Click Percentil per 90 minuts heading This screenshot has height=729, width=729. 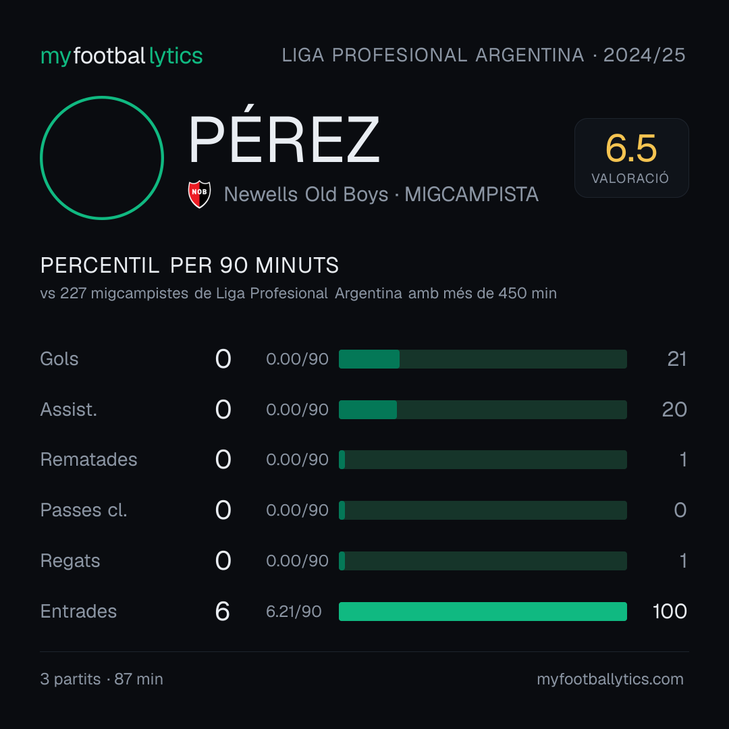pos(190,265)
